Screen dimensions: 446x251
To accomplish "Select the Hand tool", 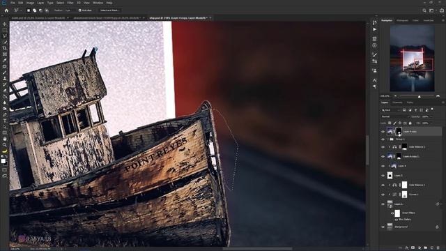I will [x=5, y=139].
